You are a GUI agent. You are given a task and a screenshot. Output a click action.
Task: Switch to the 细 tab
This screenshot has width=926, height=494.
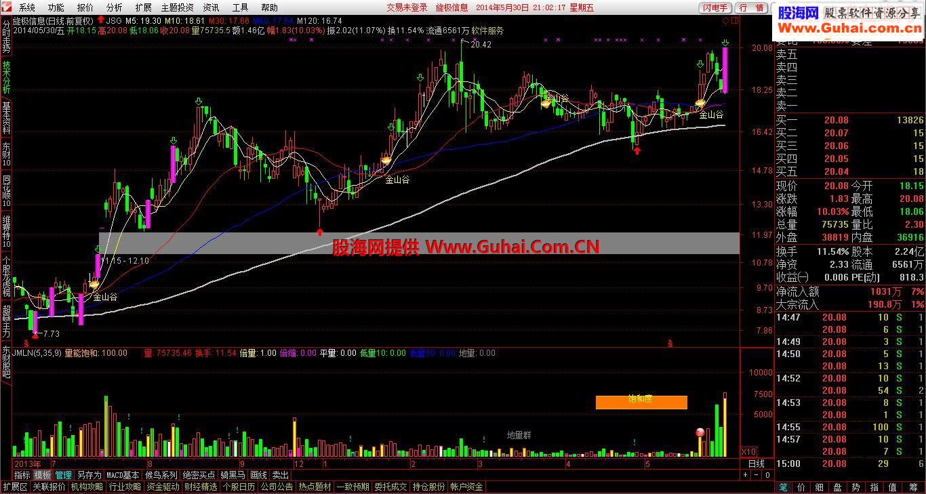(819, 487)
